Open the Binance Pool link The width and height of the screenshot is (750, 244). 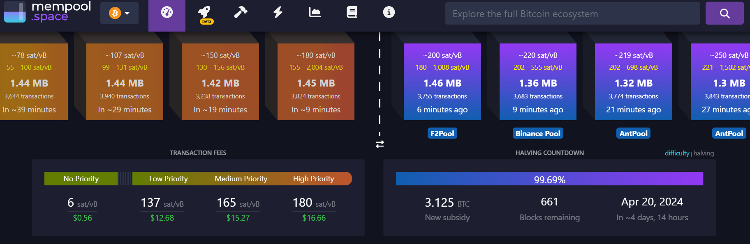click(538, 134)
